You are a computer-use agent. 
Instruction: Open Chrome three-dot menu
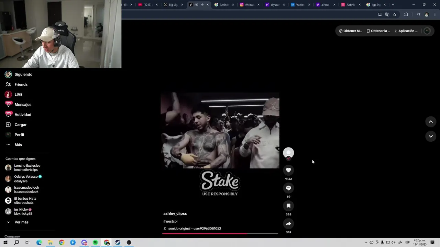point(435,14)
